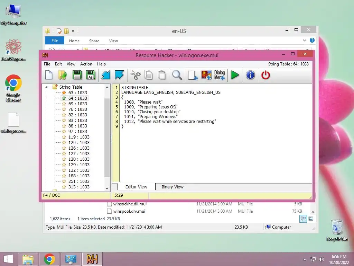This screenshot has height=266, width=354.
Task: Select tree item 69 : 1033
Action: pos(78,104)
